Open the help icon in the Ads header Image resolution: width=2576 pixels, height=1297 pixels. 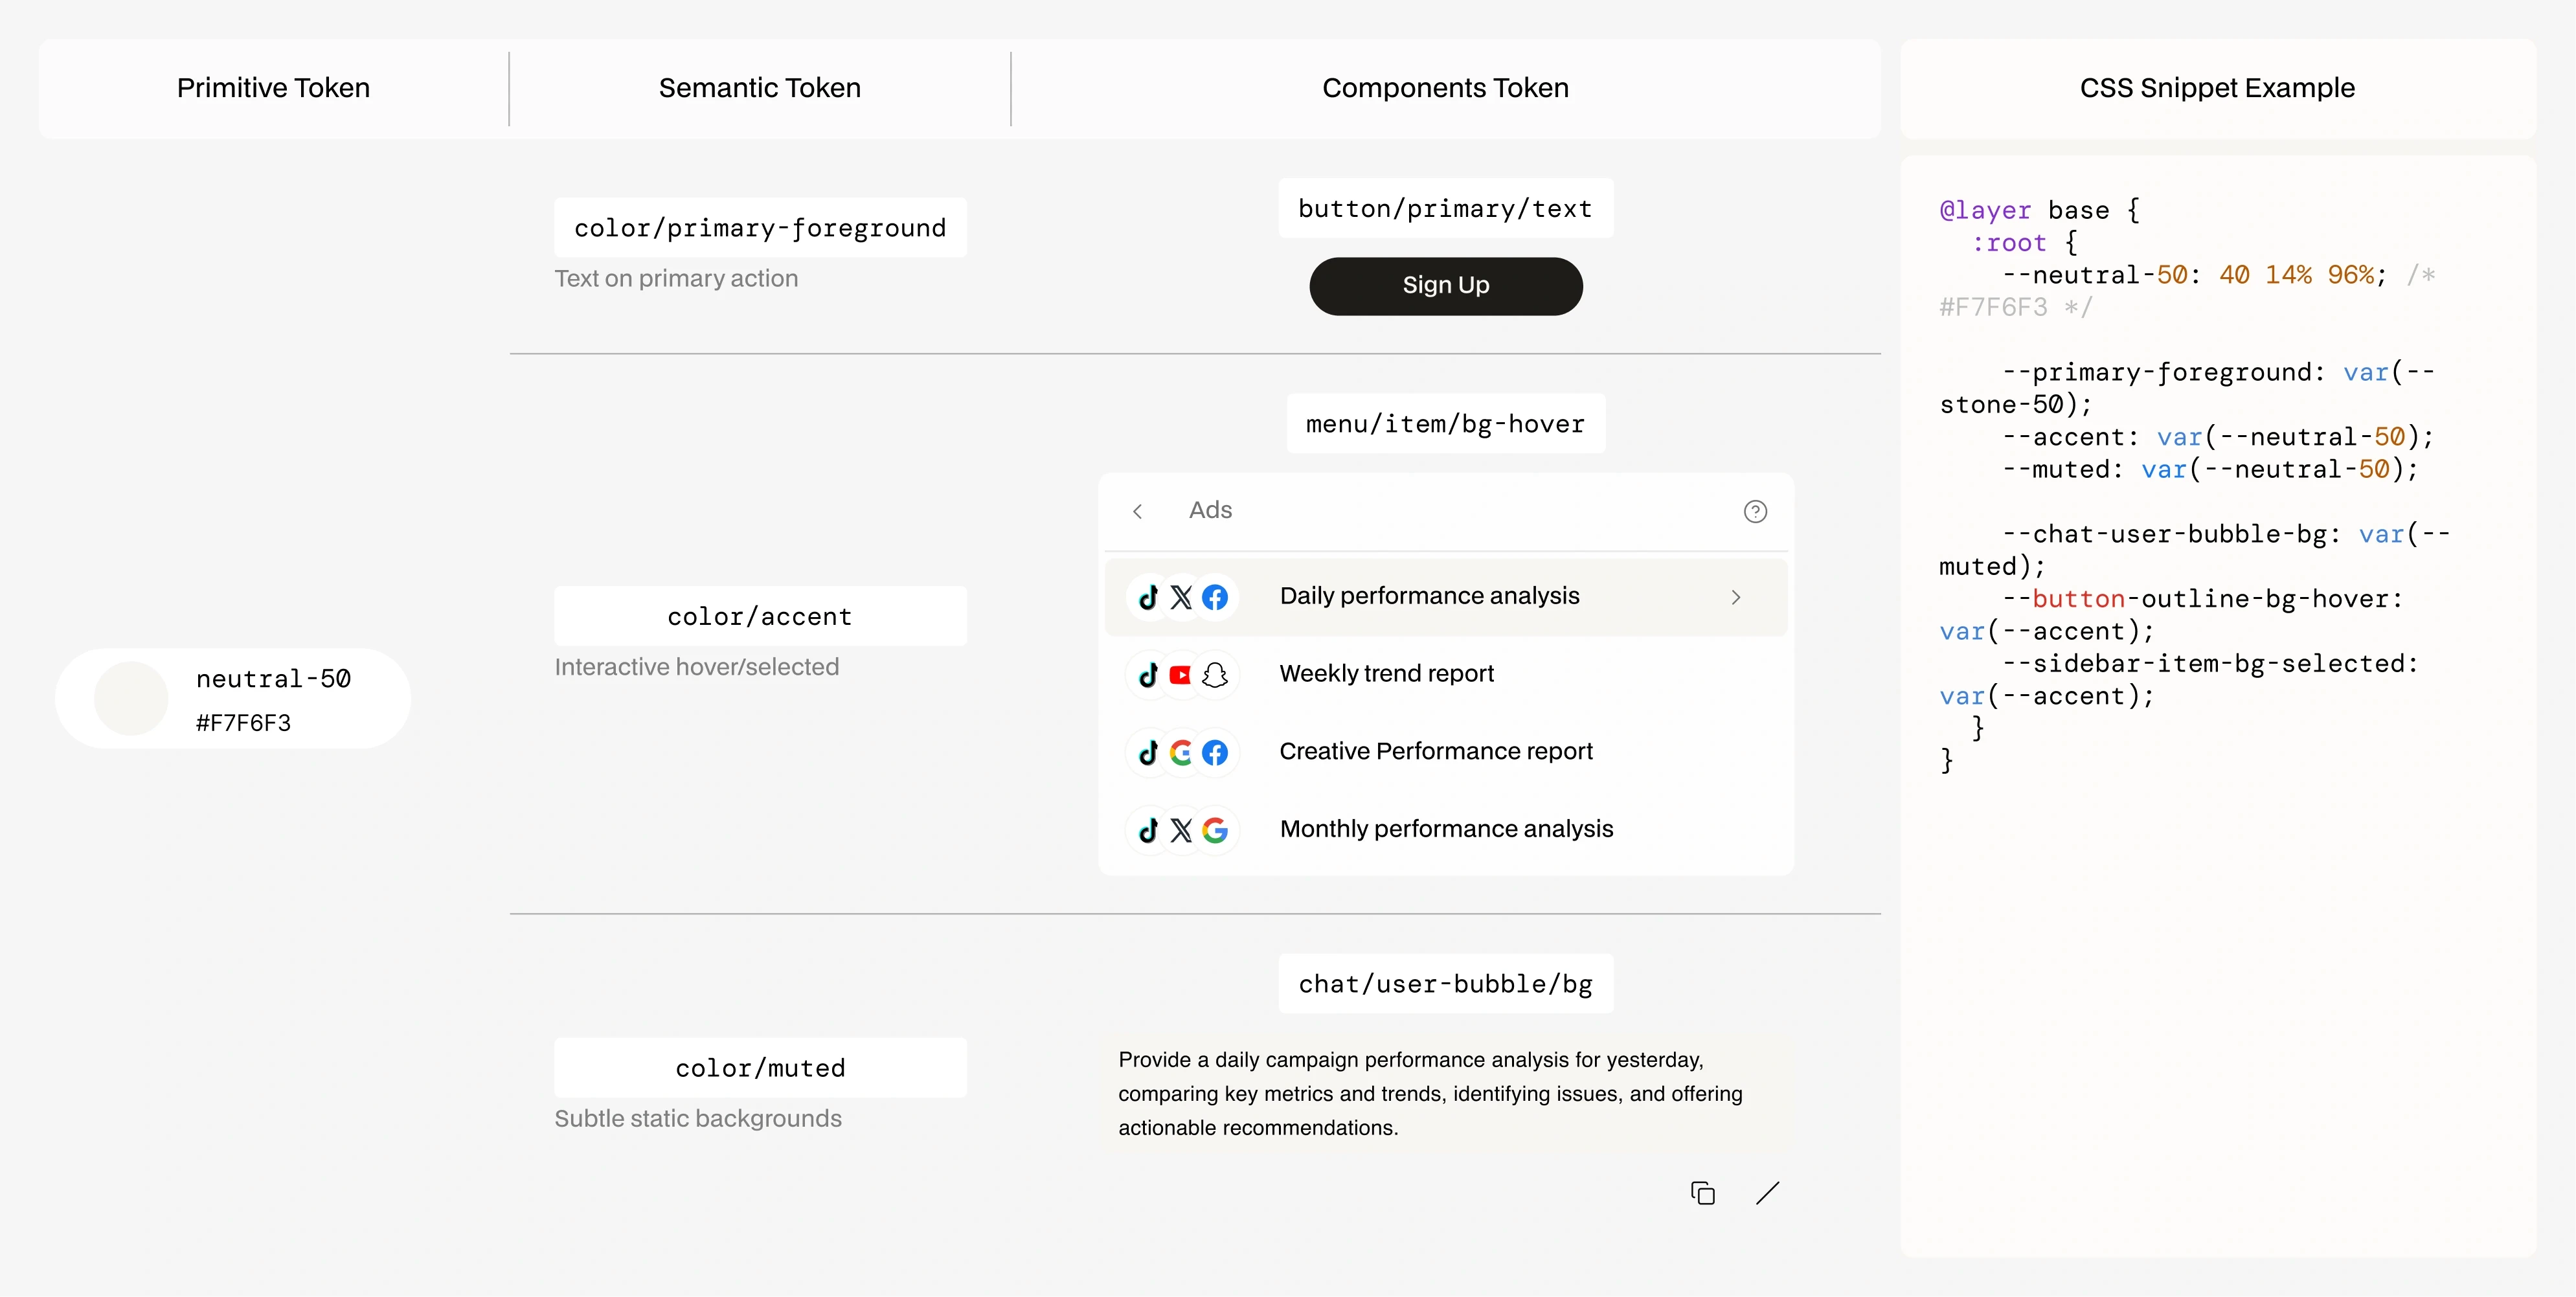pyautogui.click(x=1756, y=511)
